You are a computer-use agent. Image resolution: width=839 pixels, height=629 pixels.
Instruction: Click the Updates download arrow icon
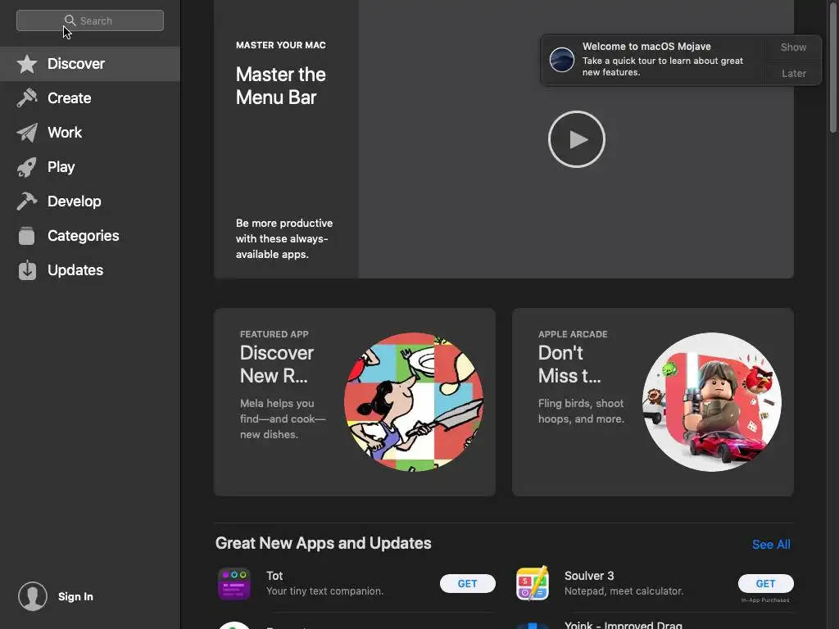click(27, 270)
